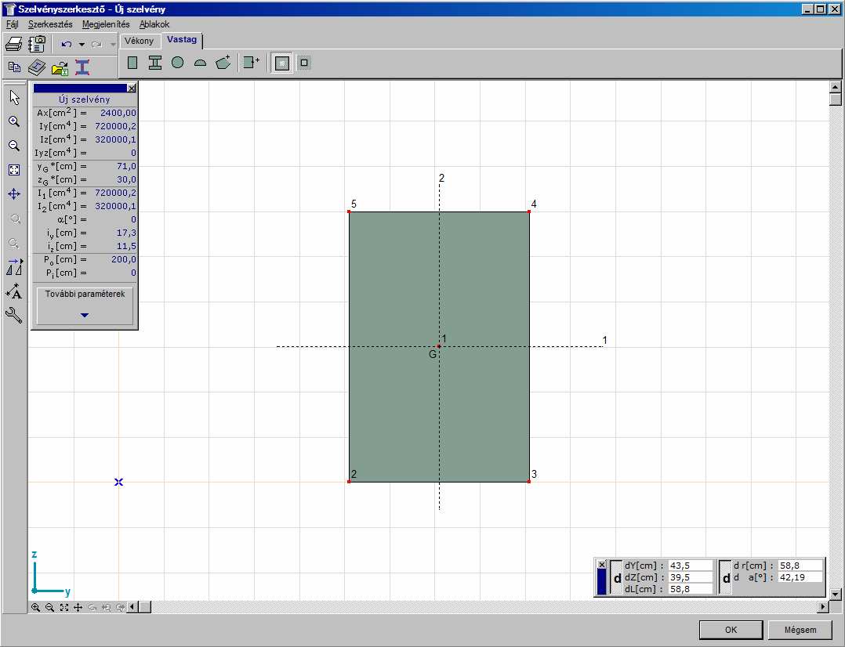Open the redo history dropdown arrow

click(x=113, y=44)
